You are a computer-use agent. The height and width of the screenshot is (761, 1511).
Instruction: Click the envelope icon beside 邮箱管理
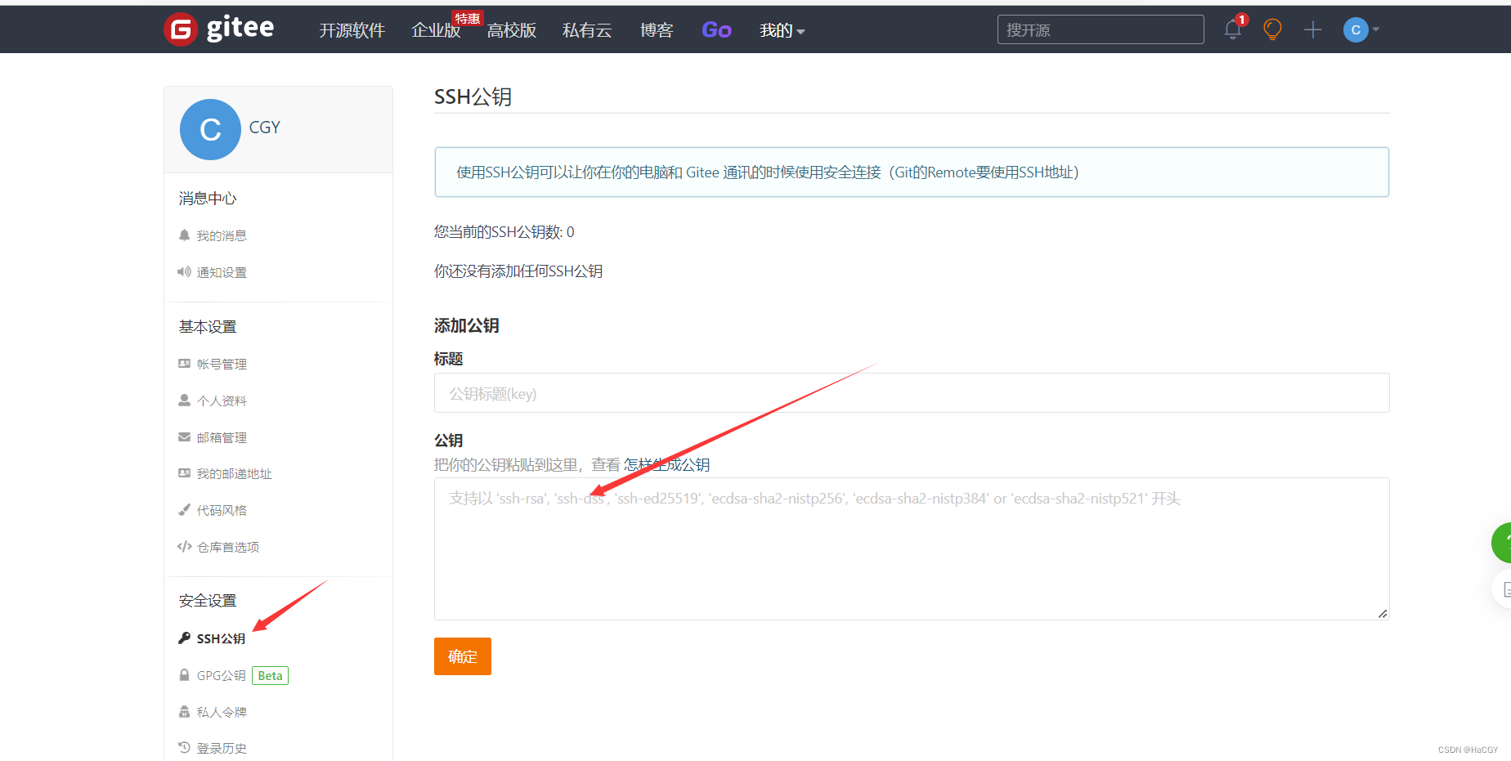click(x=184, y=437)
